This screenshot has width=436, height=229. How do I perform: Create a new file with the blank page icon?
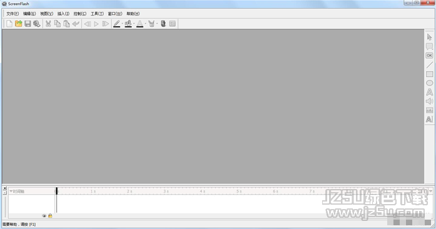click(x=9, y=24)
